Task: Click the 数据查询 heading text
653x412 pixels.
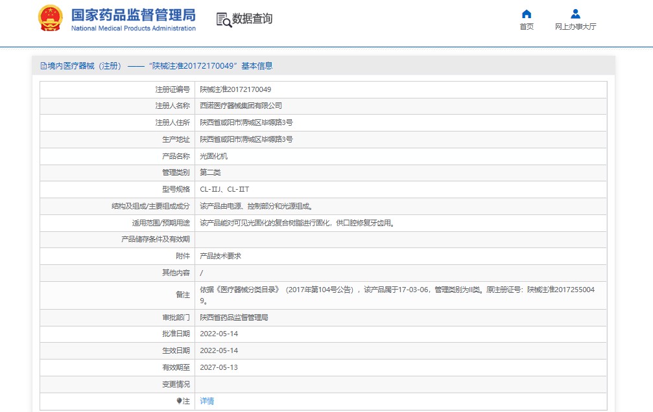Action: tap(252, 19)
